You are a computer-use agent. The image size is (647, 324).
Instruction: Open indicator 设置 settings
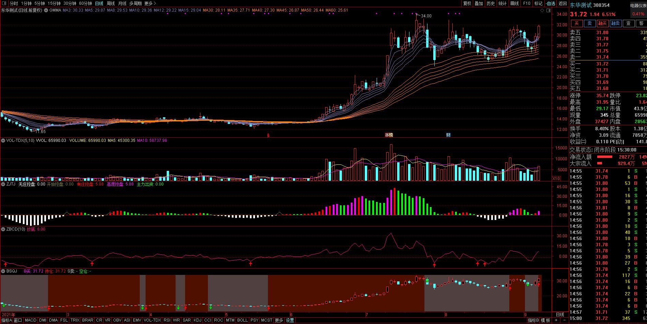(x=290, y=320)
